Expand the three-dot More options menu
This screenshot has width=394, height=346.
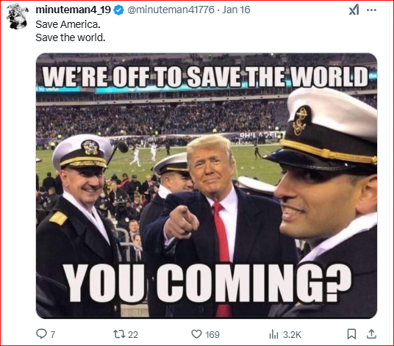point(372,10)
